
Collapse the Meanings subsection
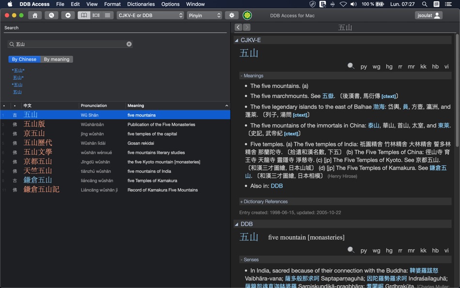[x=252, y=76]
